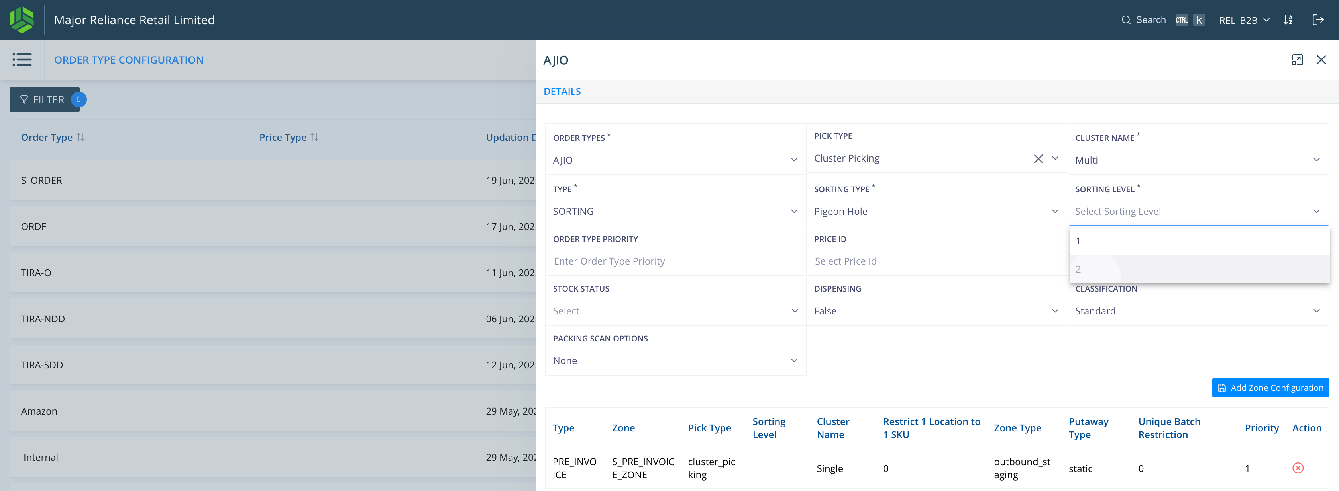The width and height of the screenshot is (1339, 491).
Task: Click the Pick Type column header in zone table
Action: [x=709, y=428]
